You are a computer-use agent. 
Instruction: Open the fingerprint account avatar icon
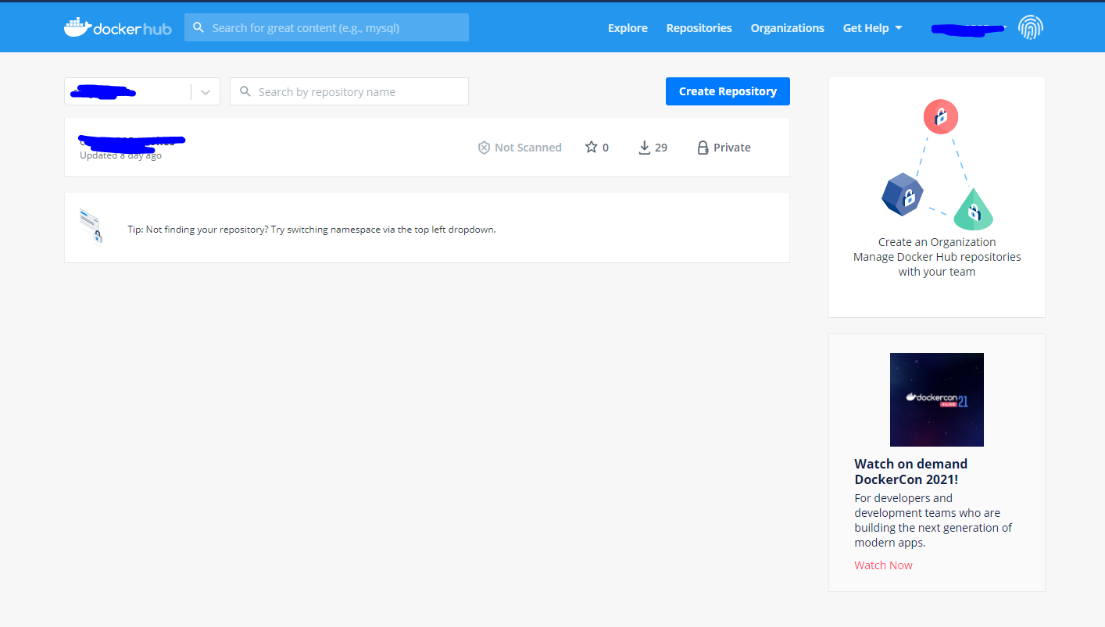1031,27
